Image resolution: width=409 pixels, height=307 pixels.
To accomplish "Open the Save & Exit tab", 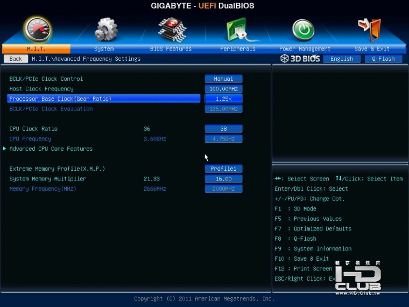I will [372, 49].
